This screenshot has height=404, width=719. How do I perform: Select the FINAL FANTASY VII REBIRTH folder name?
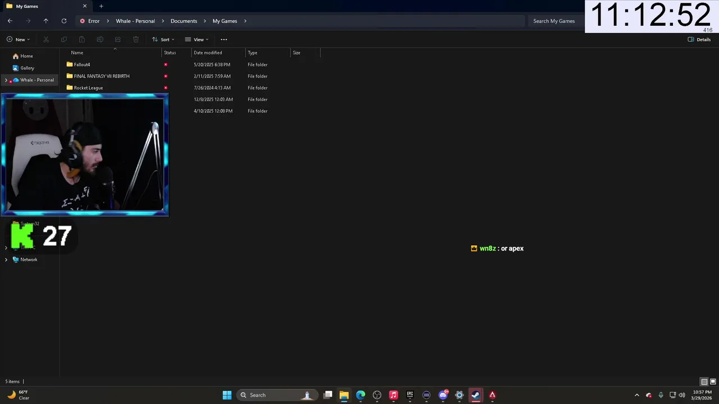coord(102,76)
